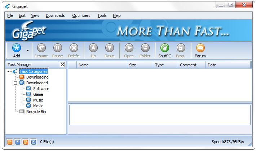Select the Recycle Bin category

[36, 112]
